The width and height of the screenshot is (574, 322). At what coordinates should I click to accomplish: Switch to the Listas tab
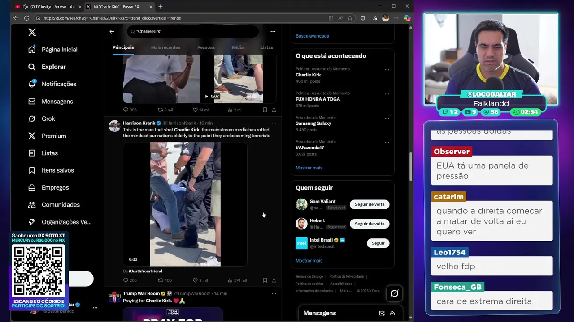point(267,47)
